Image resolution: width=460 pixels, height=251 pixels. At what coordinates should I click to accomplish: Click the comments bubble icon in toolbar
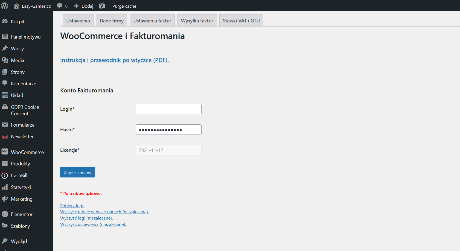pos(60,6)
